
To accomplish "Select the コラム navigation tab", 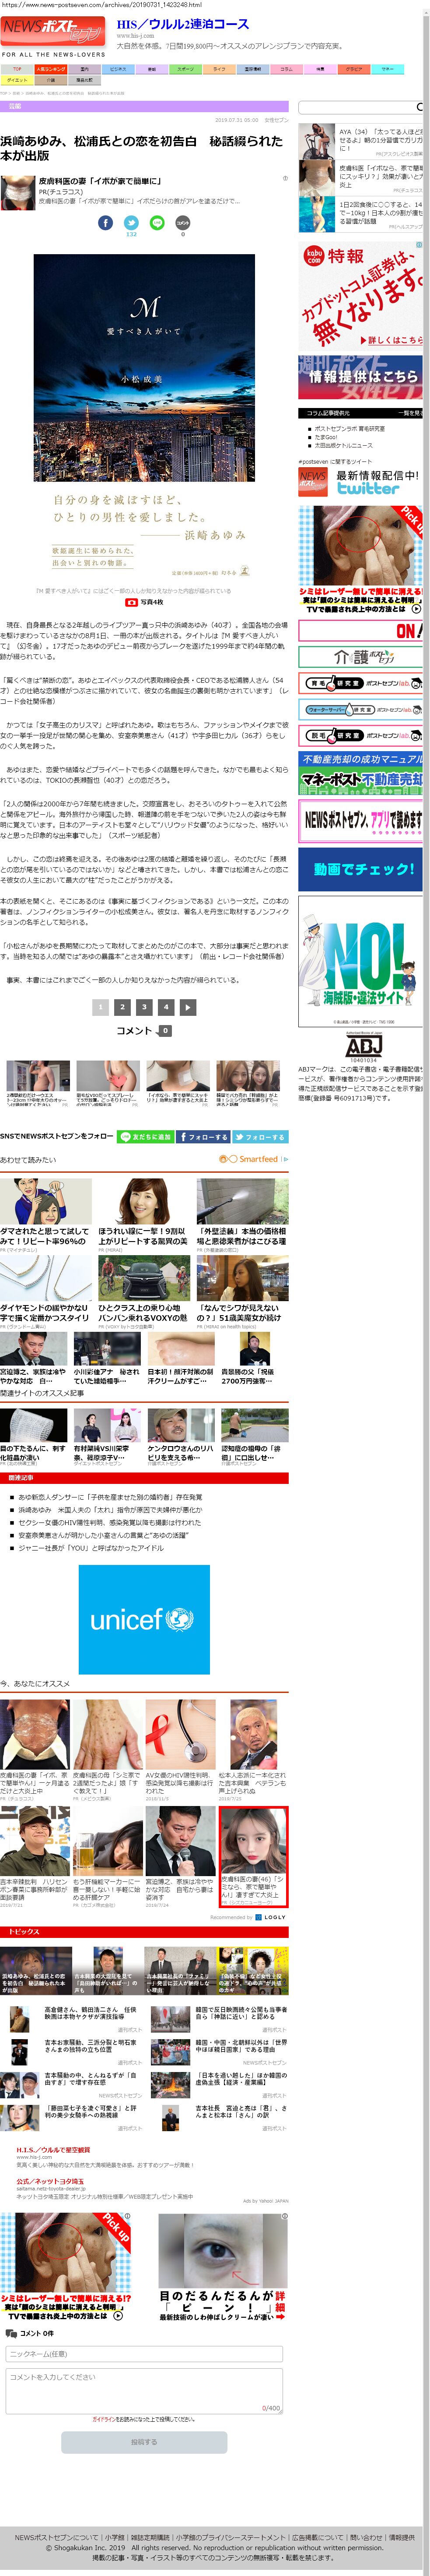I will [287, 69].
